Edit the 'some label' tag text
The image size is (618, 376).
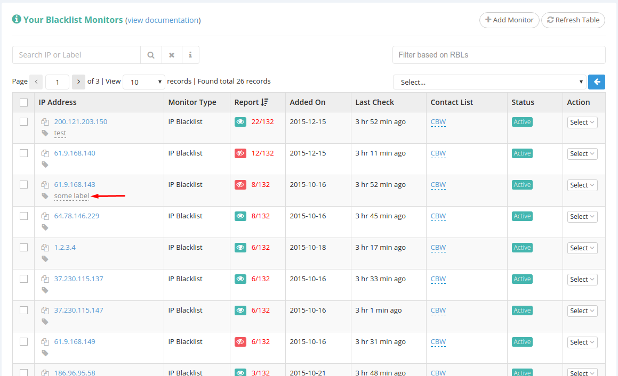click(71, 195)
